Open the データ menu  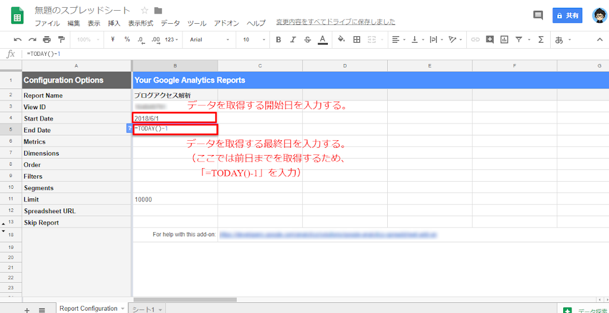click(170, 23)
